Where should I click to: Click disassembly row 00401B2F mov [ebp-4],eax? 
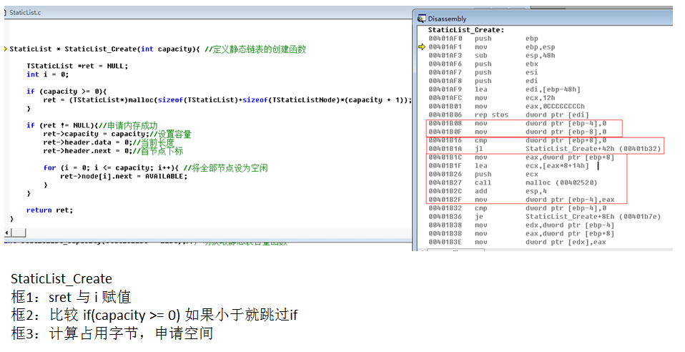521,200
